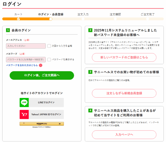The width and height of the screenshot is (166, 142).
Task: Select the ログイン・会員登録 step label
Action: click(51, 14)
